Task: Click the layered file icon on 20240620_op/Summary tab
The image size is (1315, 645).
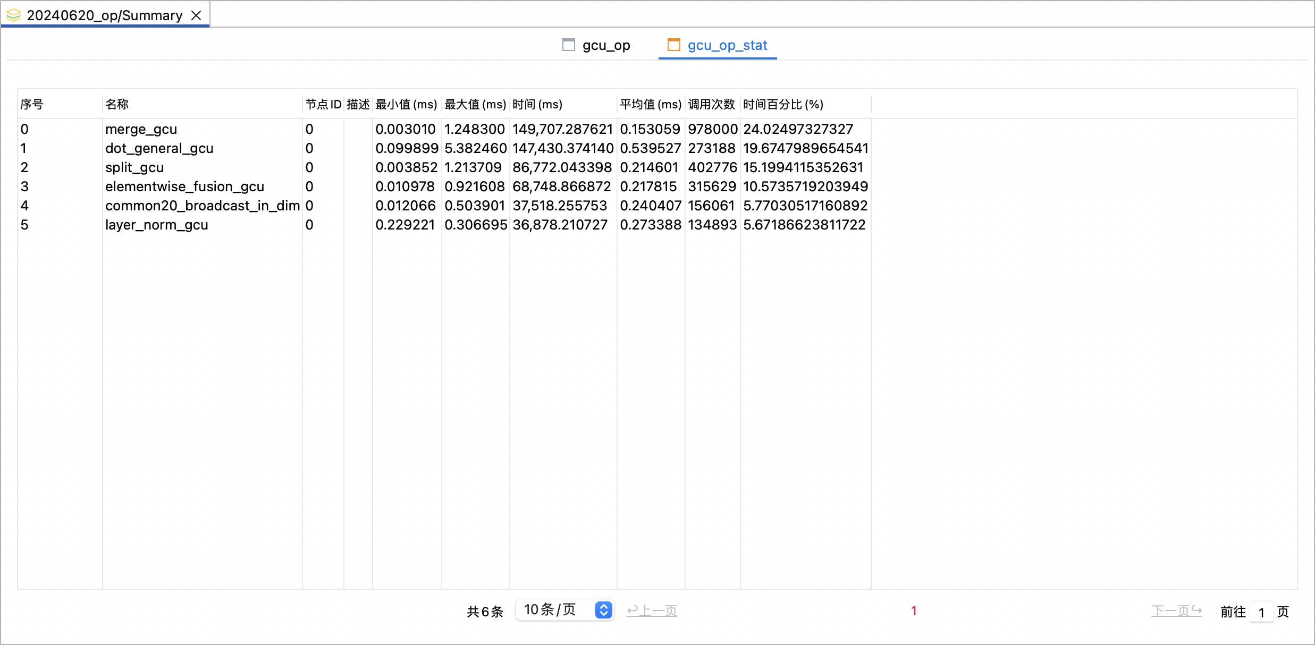Action: pyautogui.click(x=13, y=15)
